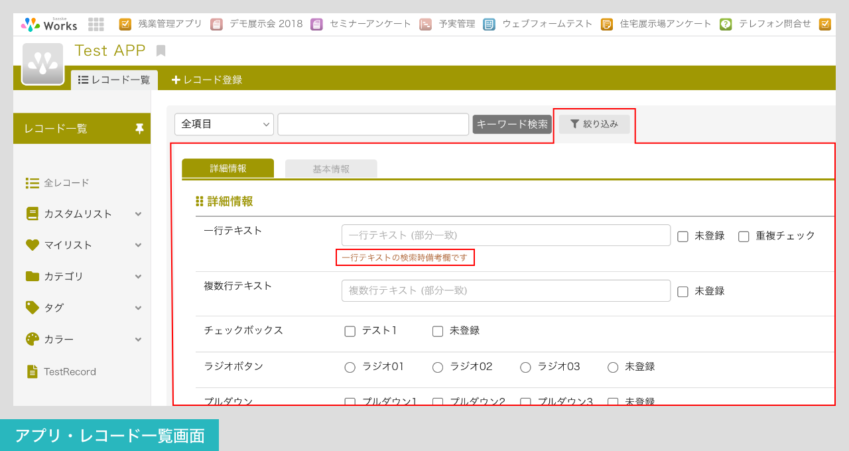Click the カラー palette icon in the sidebar
Screen dimensions: 849x451
(x=33, y=338)
